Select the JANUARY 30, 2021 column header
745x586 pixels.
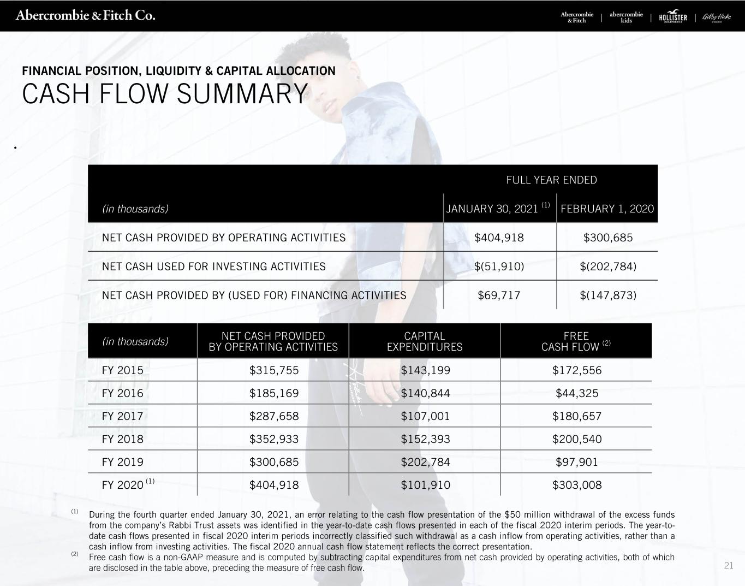[x=498, y=208]
